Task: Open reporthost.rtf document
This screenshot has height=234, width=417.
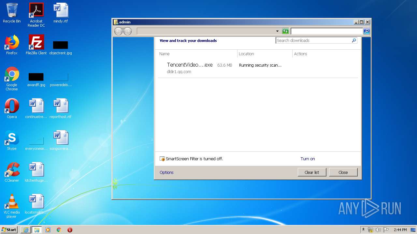Action: point(61,109)
